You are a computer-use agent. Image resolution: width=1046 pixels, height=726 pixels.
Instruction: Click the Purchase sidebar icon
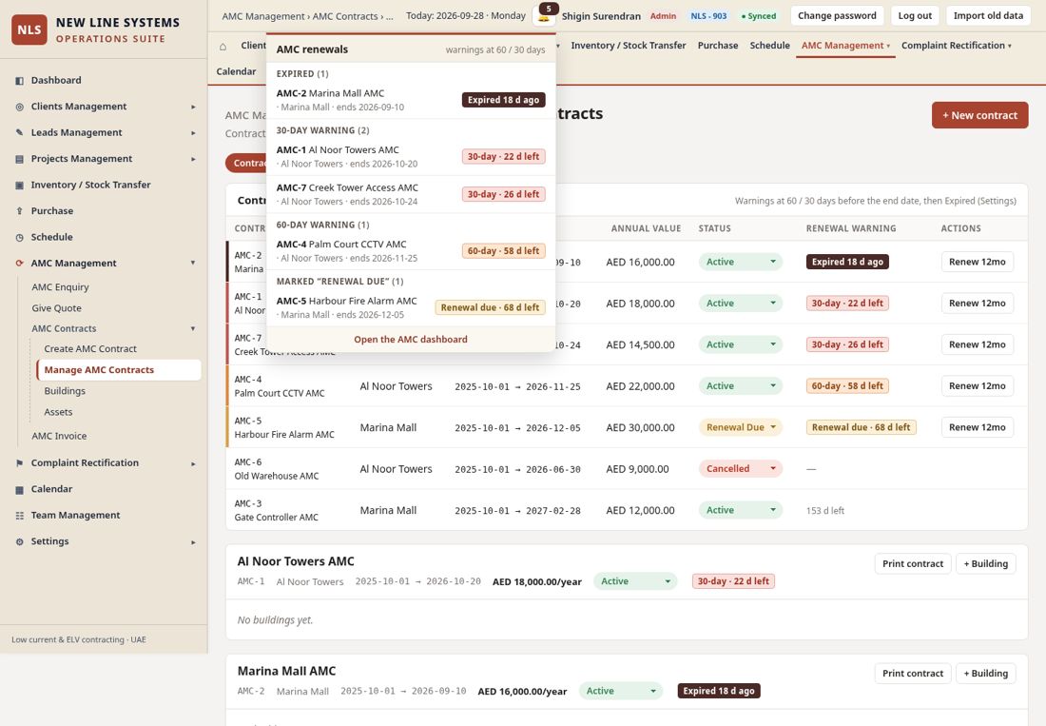(19, 211)
